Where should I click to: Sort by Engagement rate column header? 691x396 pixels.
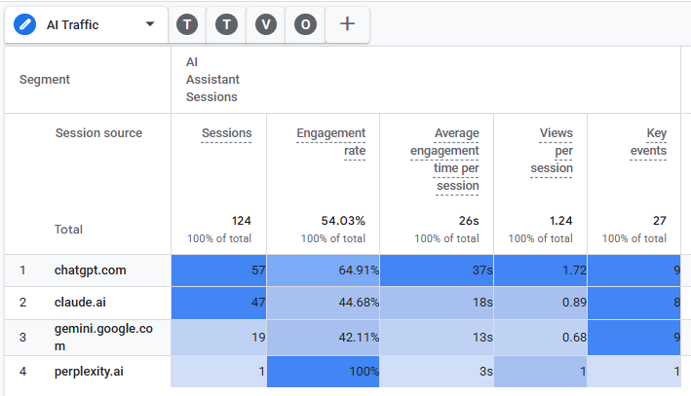tap(331, 142)
